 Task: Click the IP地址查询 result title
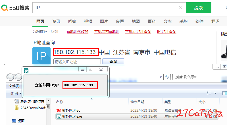click(43, 43)
